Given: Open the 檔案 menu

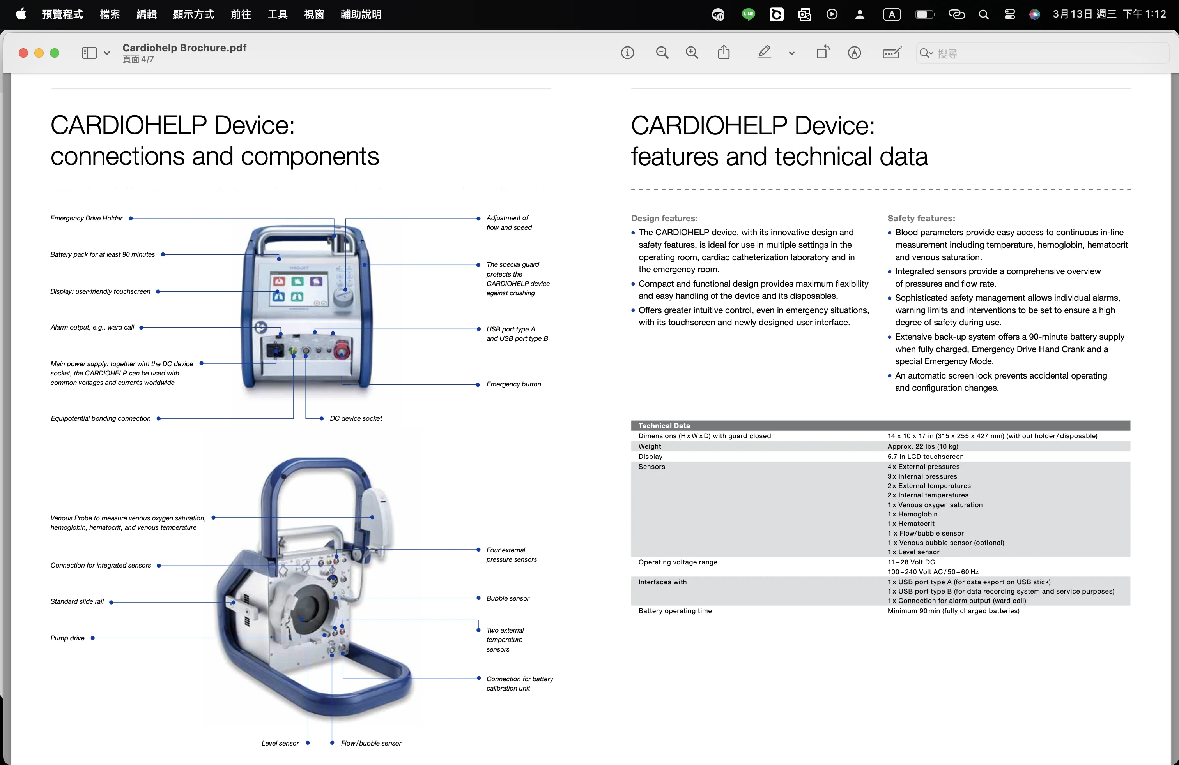Looking at the screenshot, I should click(x=110, y=14).
